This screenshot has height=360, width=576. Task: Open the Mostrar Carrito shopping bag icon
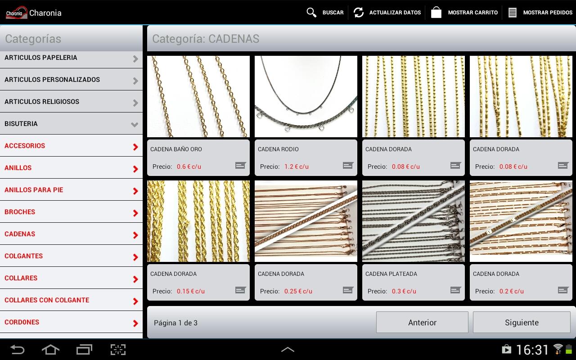point(436,13)
